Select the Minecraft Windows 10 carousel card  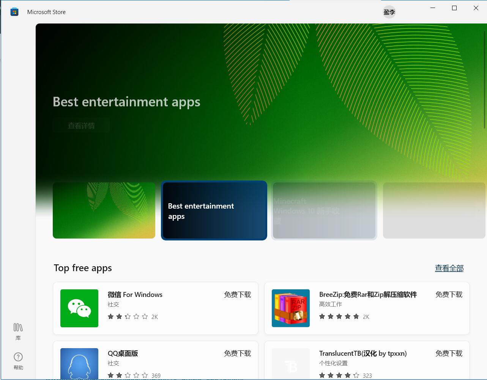coord(324,210)
